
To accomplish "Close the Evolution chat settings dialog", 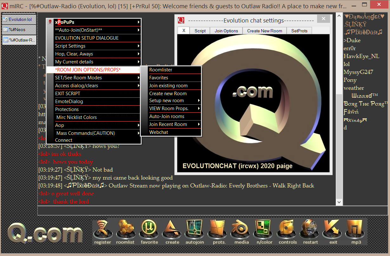I will [x=323, y=19].
